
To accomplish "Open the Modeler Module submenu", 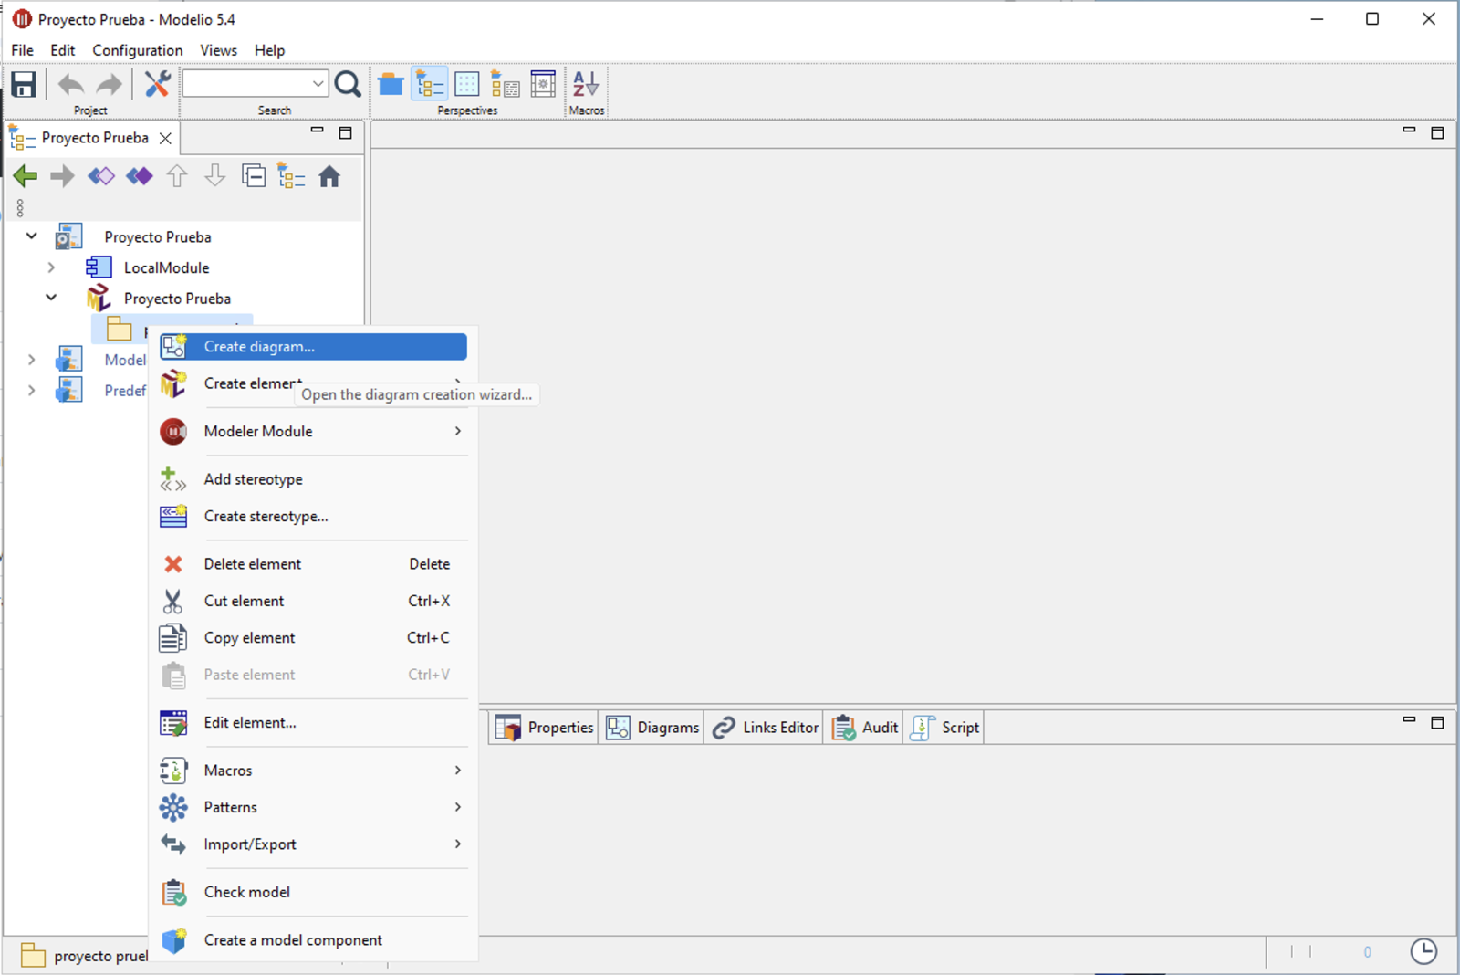I will [313, 431].
